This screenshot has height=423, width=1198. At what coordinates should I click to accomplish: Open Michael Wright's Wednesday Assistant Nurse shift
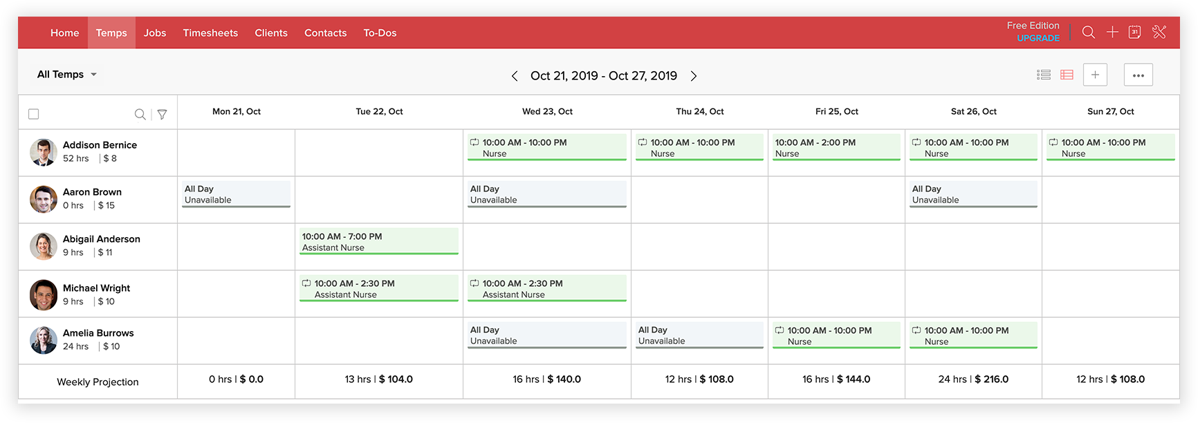[x=547, y=288]
